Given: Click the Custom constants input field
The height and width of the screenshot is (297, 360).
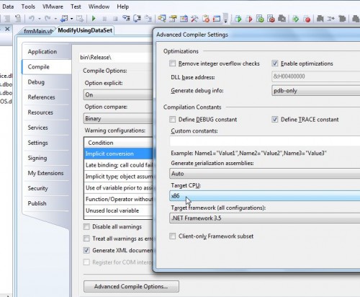Looking at the screenshot, I should [x=265, y=141].
